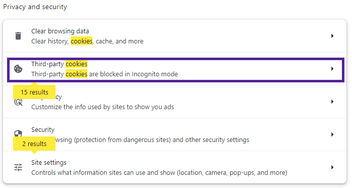Click the Security shield icon
Screen dimensions: 352x188
coord(18,133)
